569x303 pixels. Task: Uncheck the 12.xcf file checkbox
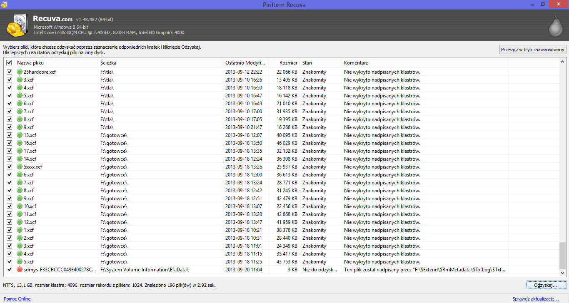coord(9,222)
